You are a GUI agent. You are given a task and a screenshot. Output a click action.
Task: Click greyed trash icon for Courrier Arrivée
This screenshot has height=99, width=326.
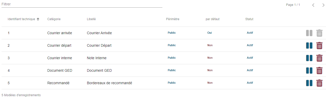click(x=319, y=33)
